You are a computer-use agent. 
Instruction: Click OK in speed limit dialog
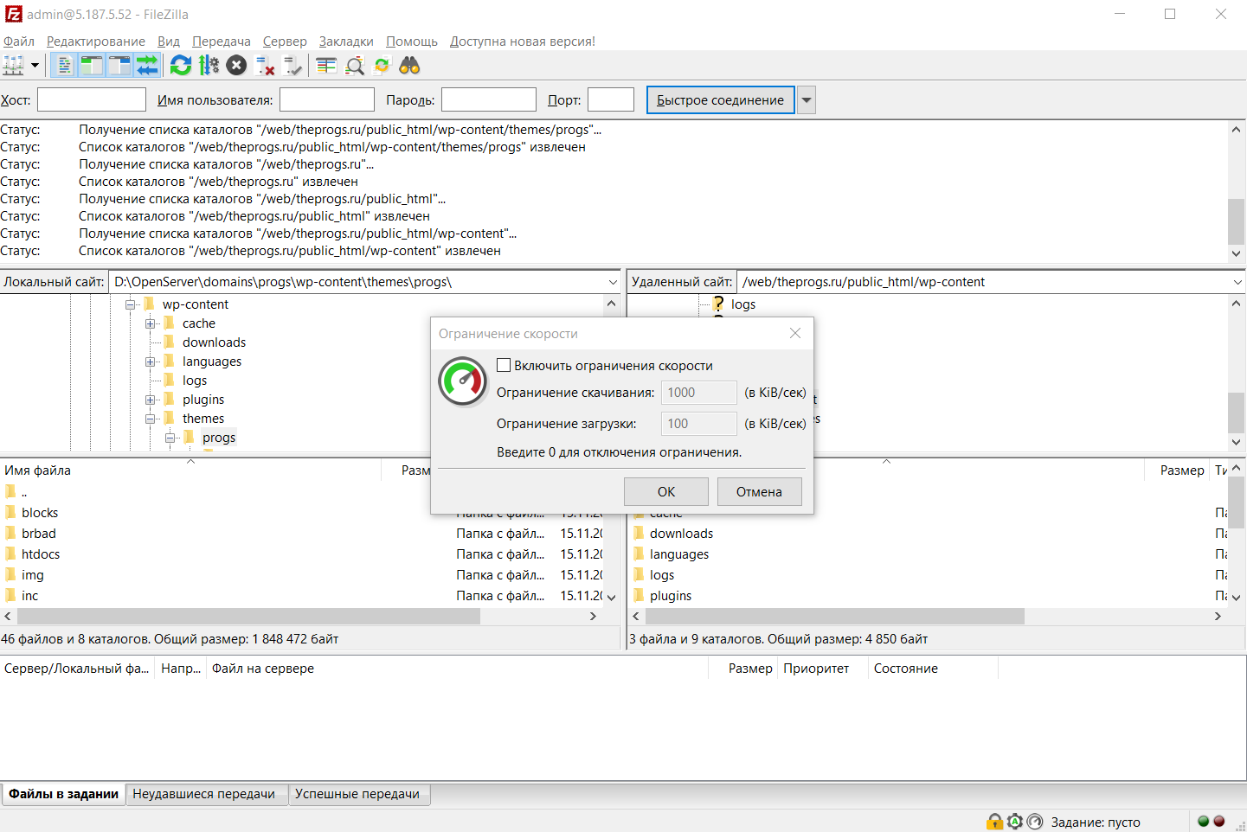[665, 491]
